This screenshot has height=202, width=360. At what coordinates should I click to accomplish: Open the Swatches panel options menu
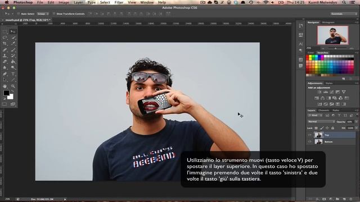(x=357, y=53)
